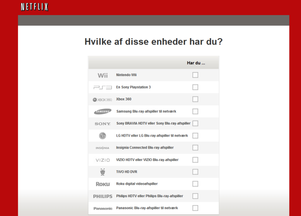Enable the Roku digital videoafspiller checkbox
This screenshot has height=216, width=301.
pyautogui.click(x=195, y=184)
